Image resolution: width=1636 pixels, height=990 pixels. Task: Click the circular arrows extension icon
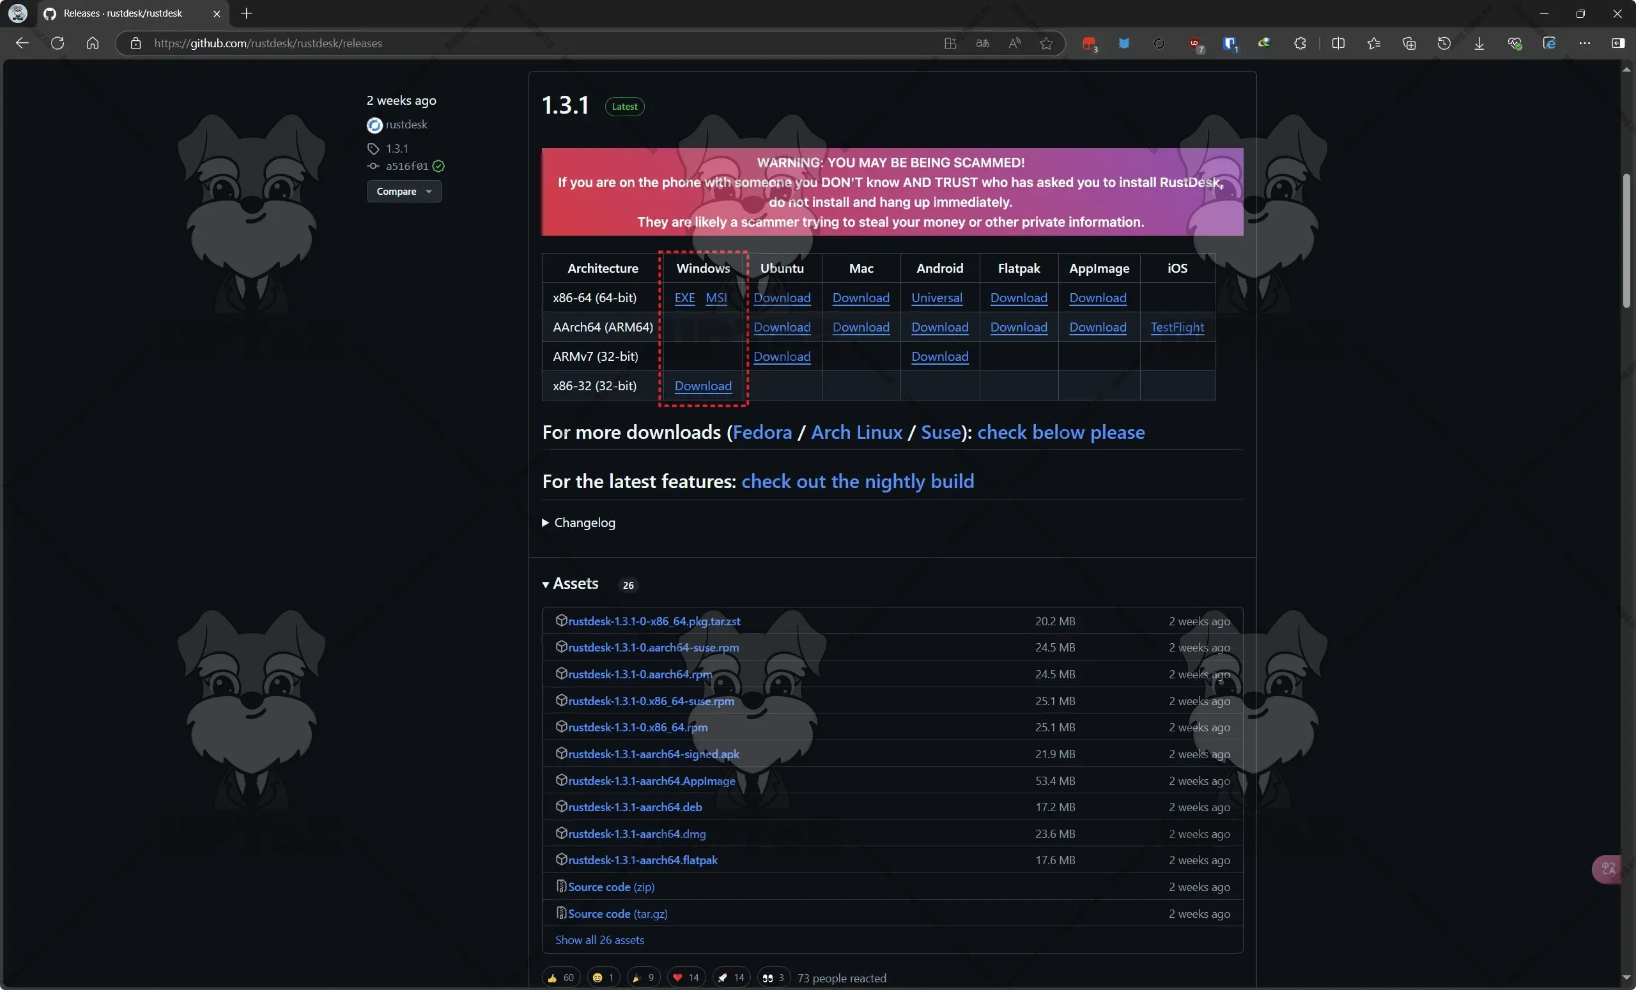pyautogui.click(x=1159, y=43)
